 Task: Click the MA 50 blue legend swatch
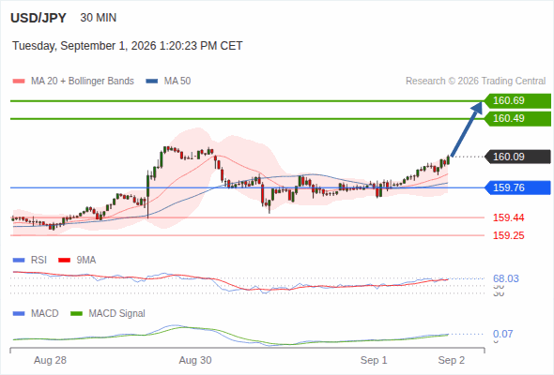tap(152, 82)
